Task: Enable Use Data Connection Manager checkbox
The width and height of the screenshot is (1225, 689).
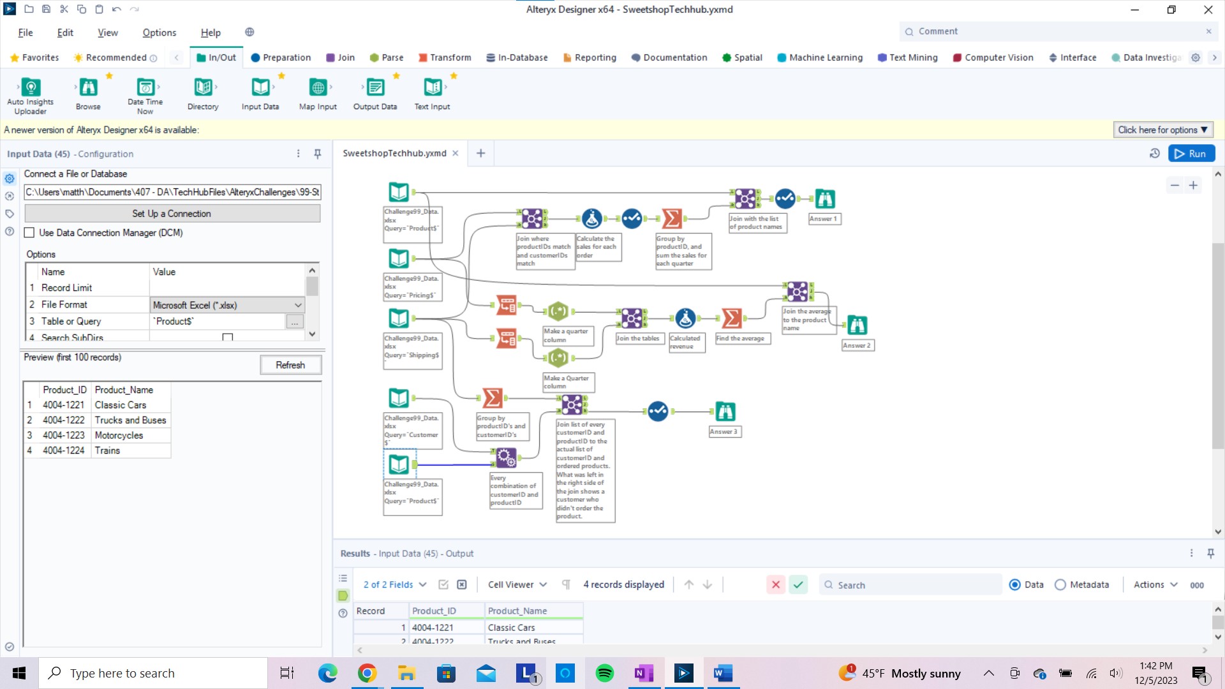Action: (29, 233)
